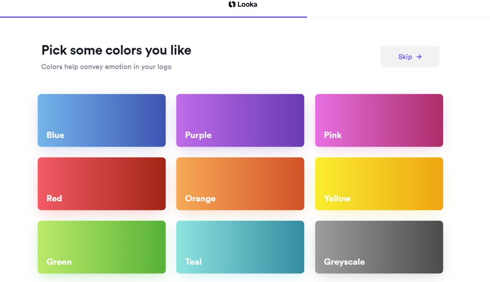Click the purple progress bar at top

pos(153,17)
